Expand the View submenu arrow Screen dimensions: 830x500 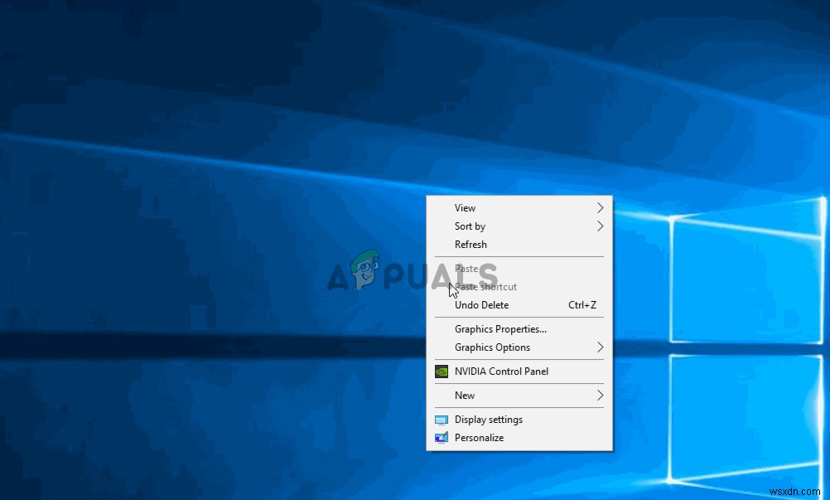[600, 207]
